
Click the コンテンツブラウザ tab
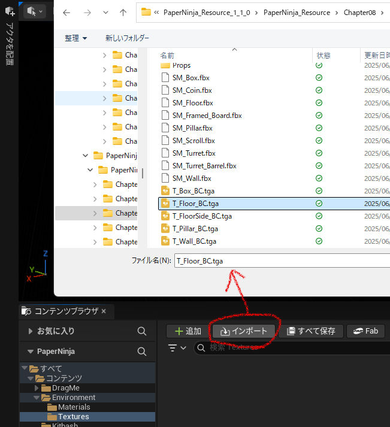(x=65, y=311)
